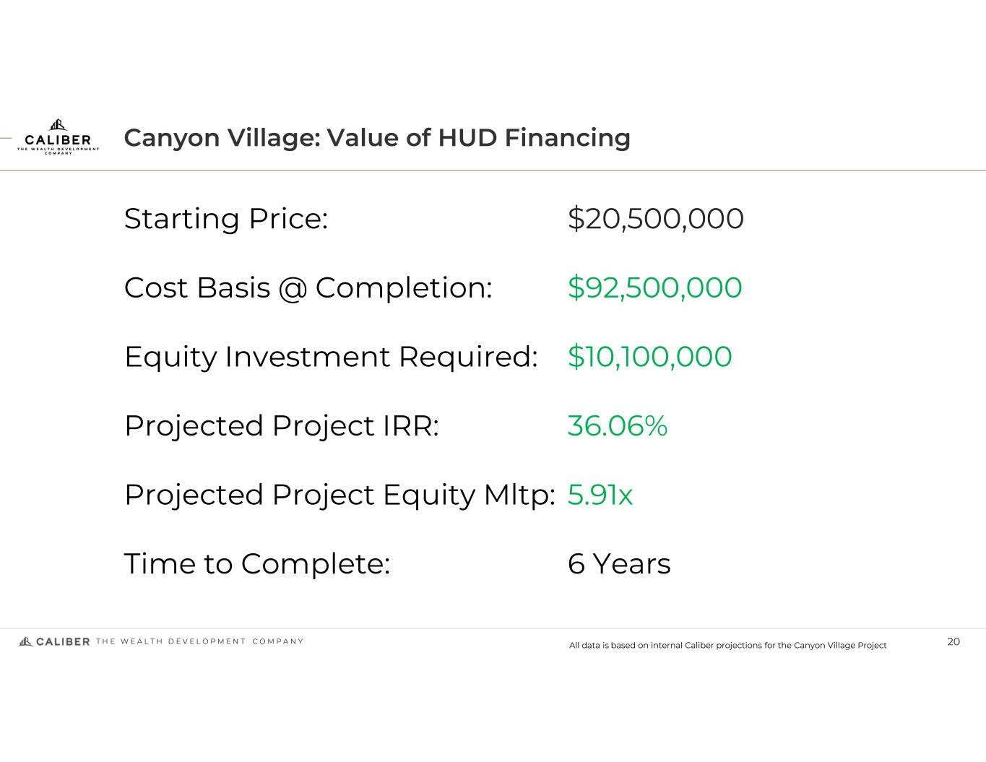Viewport: 986px width, 762px height.
Task: Click the Caliber building icon in header
Action: tap(58, 125)
